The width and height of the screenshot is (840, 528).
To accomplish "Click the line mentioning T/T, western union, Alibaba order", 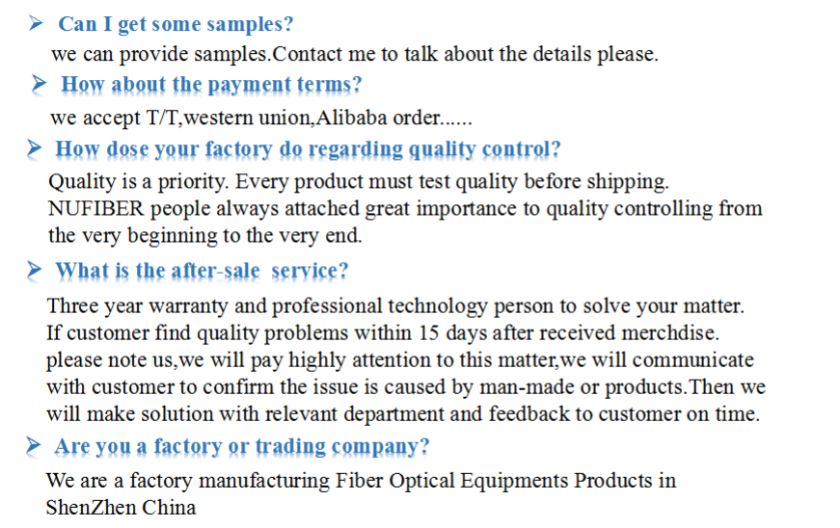I will 261,118.
